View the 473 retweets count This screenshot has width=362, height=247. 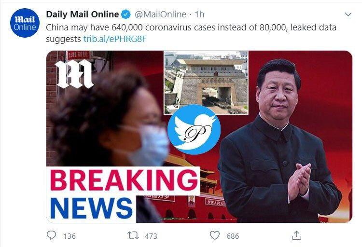[151, 236]
